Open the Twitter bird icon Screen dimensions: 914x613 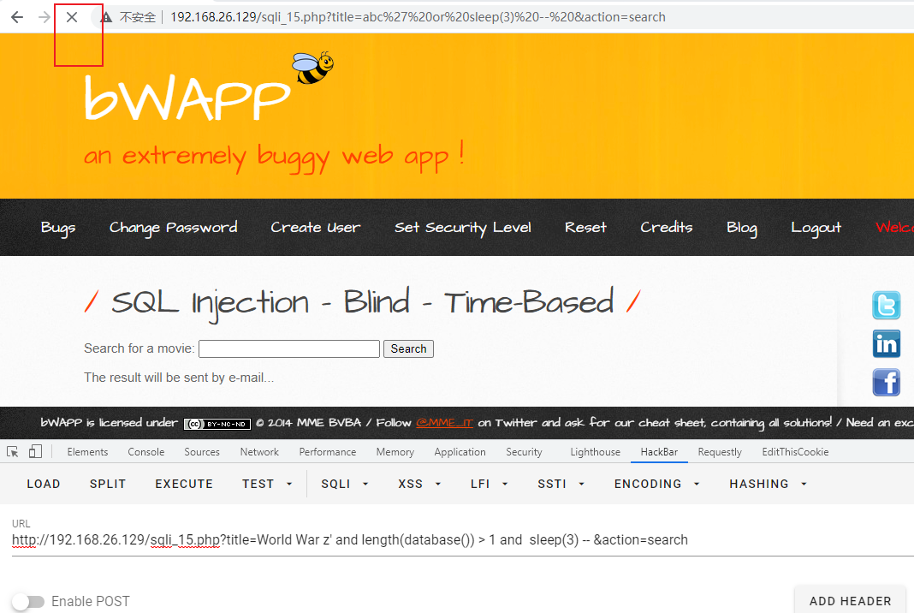886,305
